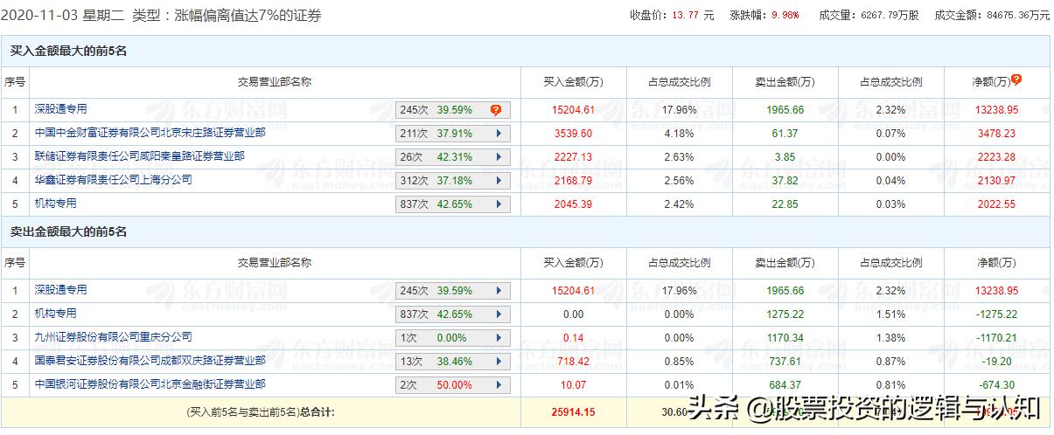Click sell amount cell 737.61
This screenshot has width=1054, height=435.
785,362
